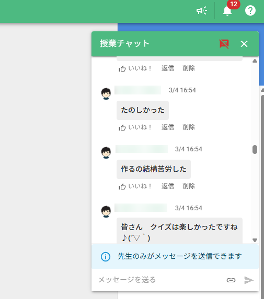Like the たのしかった message
The width and height of the screenshot is (264, 299).
[x=135, y=127]
